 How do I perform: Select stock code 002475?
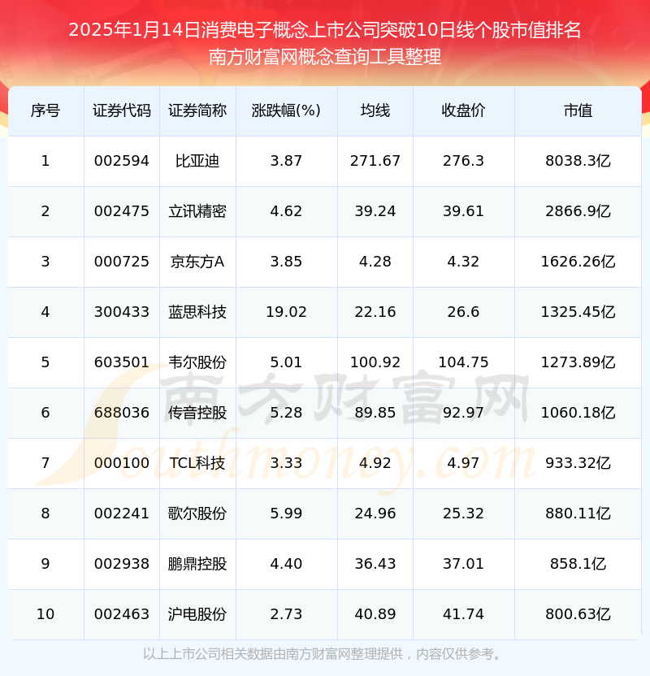point(122,212)
